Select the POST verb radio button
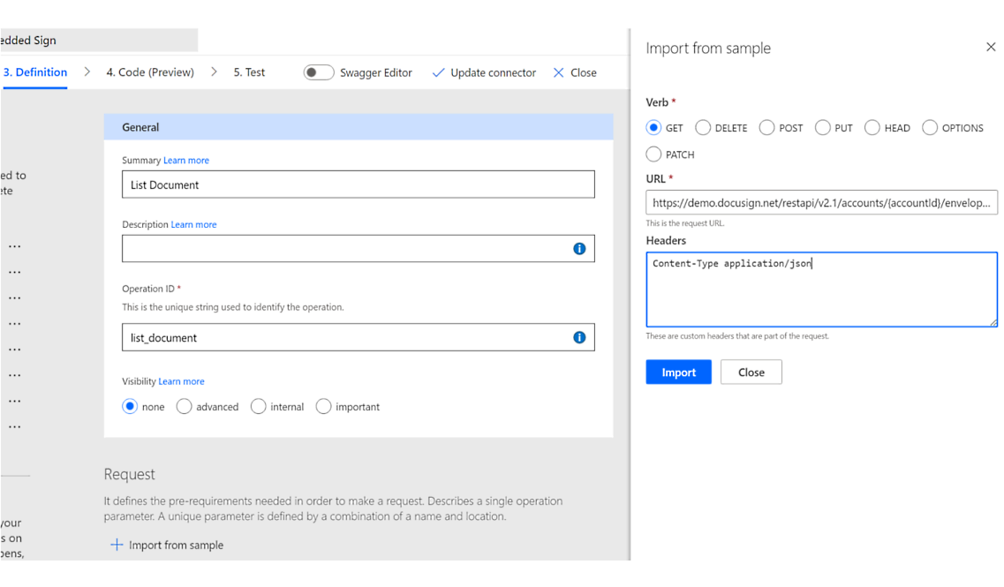Image resolution: width=1004 pixels, height=587 pixels. (765, 127)
